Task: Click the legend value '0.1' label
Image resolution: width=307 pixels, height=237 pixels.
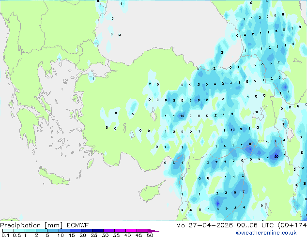Action: point(5,235)
